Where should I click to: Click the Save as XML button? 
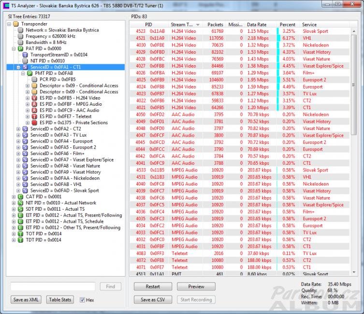pyautogui.click(x=26, y=300)
